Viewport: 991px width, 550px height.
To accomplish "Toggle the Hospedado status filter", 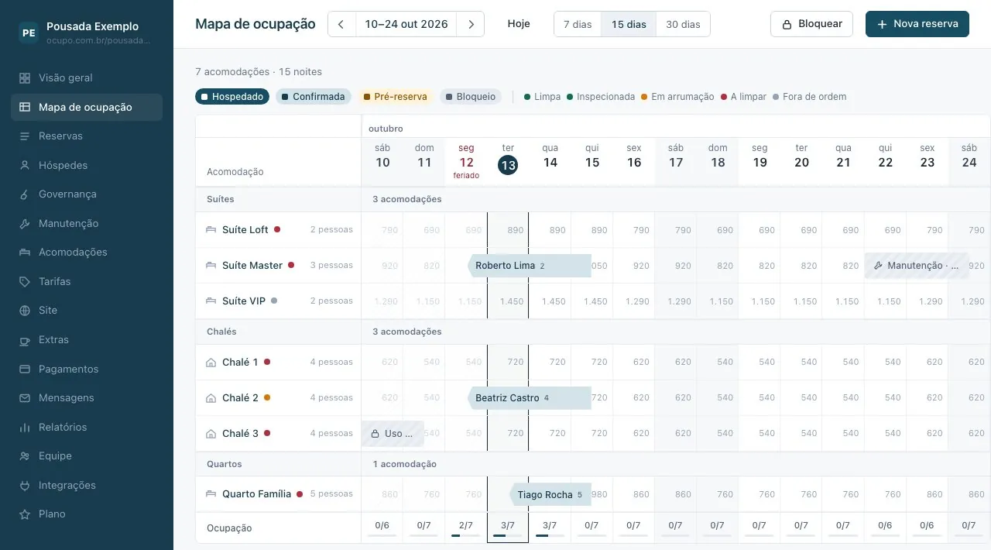I will pyautogui.click(x=232, y=97).
